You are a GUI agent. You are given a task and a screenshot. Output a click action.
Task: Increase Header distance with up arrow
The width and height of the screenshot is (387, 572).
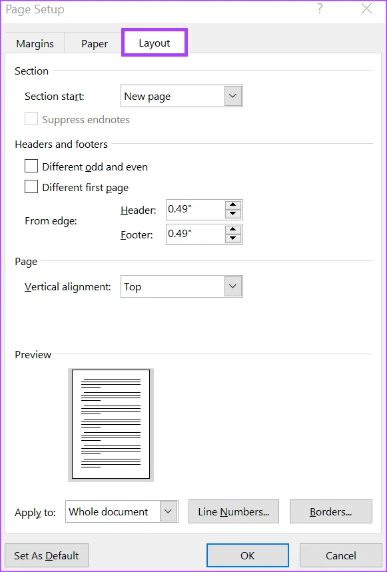pos(233,205)
